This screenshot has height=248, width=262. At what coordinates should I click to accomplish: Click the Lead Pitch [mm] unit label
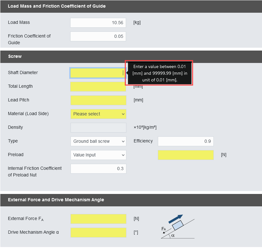(x=138, y=100)
